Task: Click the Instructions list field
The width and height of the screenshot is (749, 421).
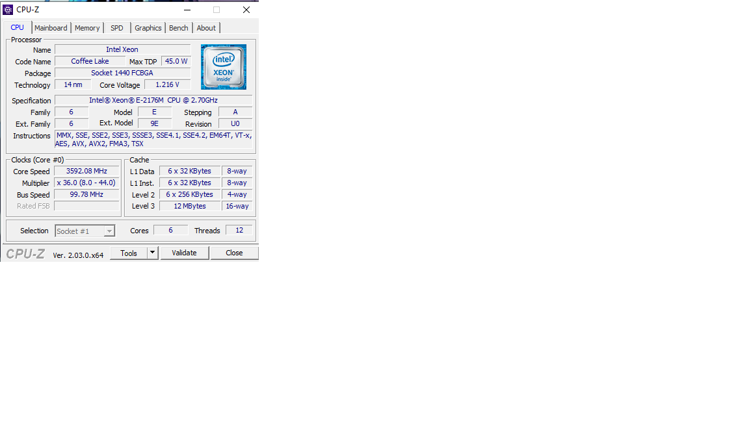Action: [x=153, y=140]
